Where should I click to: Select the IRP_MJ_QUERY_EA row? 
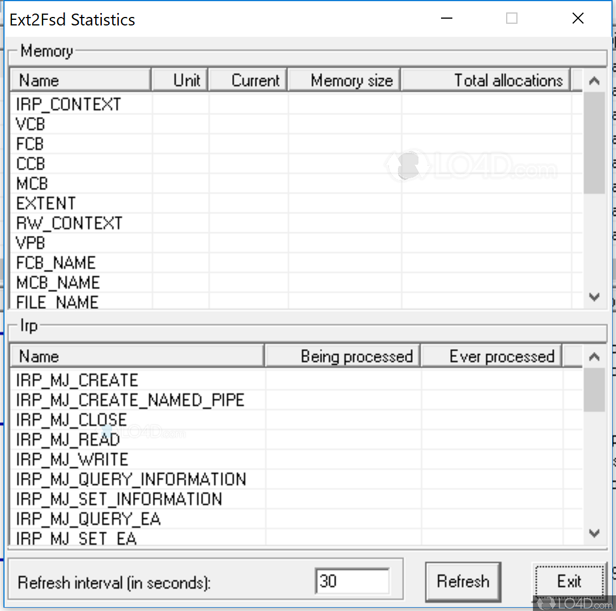[297, 519]
